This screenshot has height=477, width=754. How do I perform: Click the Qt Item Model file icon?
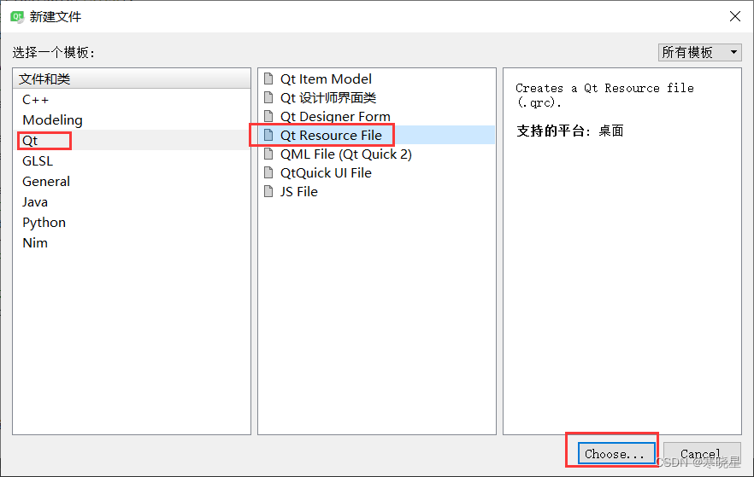point(268,79)
